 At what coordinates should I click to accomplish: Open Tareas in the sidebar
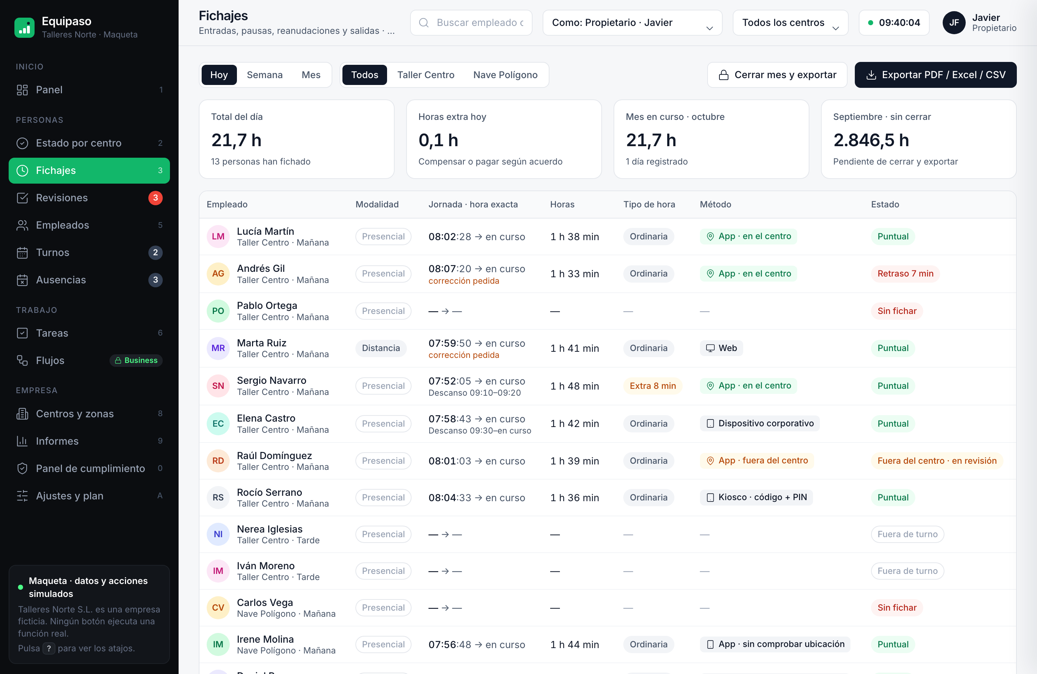pyautogui.click(x=89, y=333)
